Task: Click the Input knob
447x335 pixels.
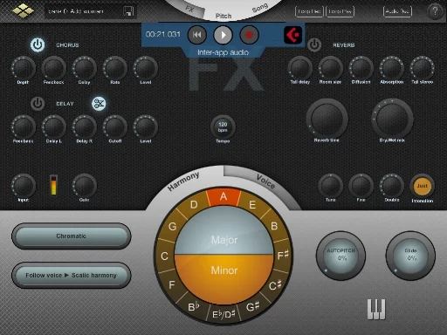Action: click(x=24, y=186)
